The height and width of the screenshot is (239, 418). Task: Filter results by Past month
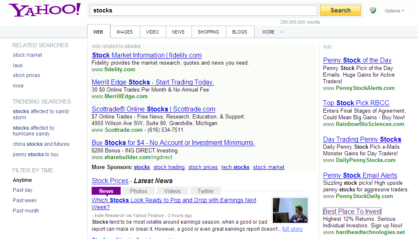click(26, 210)
